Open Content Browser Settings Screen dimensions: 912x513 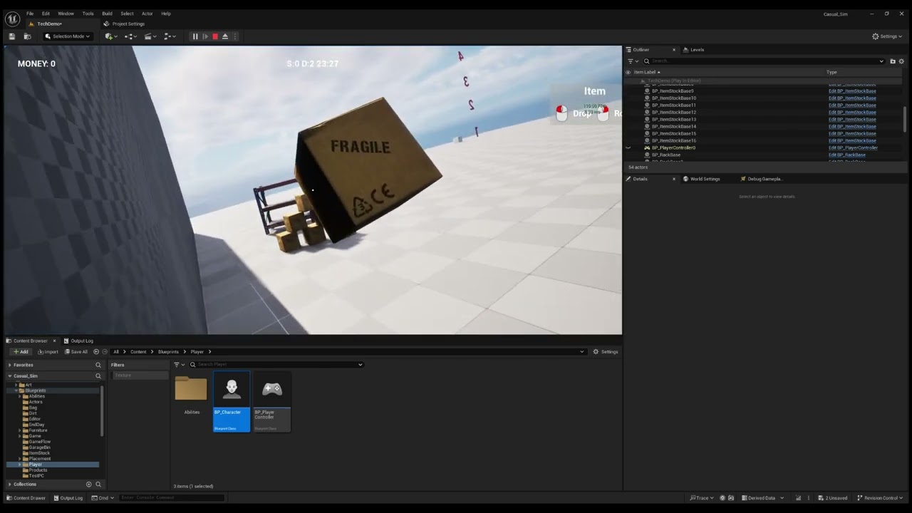point(606,351)
